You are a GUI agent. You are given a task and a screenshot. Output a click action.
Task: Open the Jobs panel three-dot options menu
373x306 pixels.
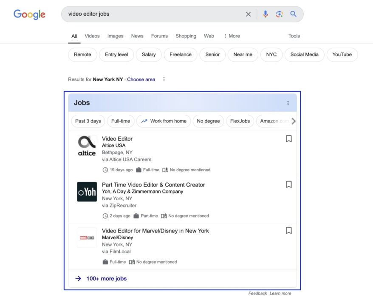[288, 103]
